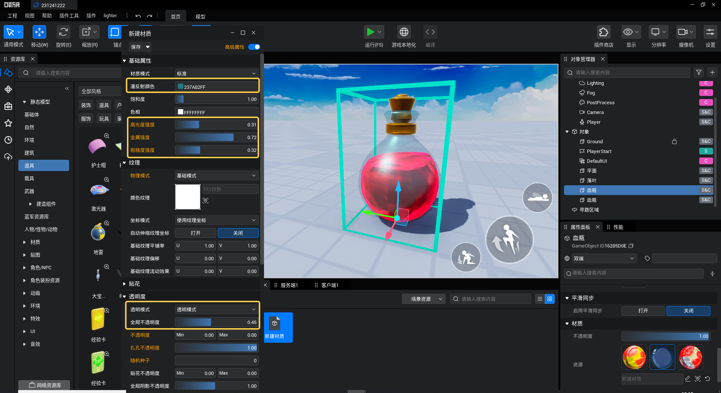Open the 视图 menu
The height and width of the screenshot is (393, 721).
(30, 16)
